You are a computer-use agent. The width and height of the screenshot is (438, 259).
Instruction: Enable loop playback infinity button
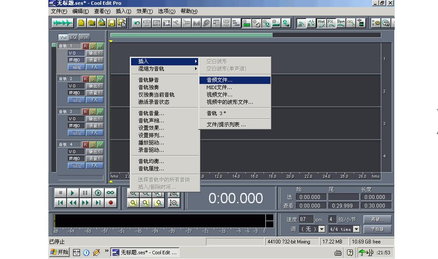(110, 193)
